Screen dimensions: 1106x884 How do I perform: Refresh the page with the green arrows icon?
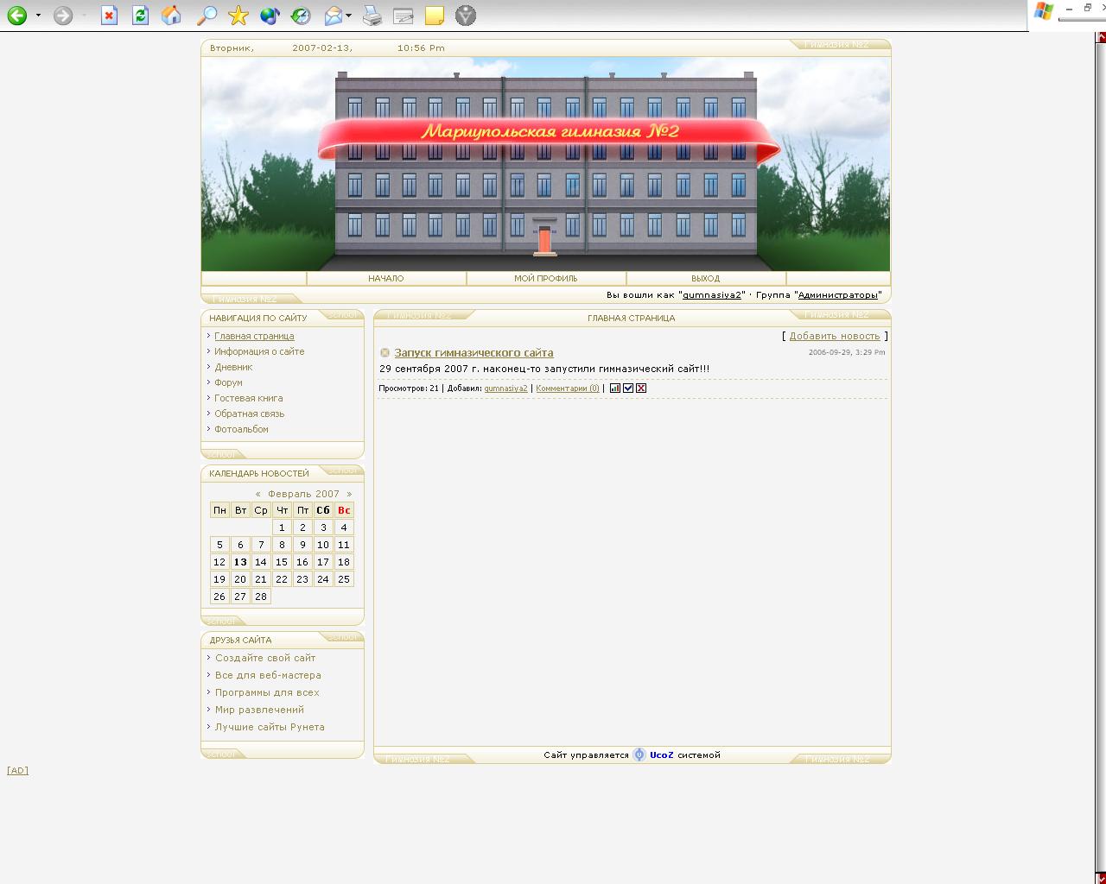click(x=140, y=16)
